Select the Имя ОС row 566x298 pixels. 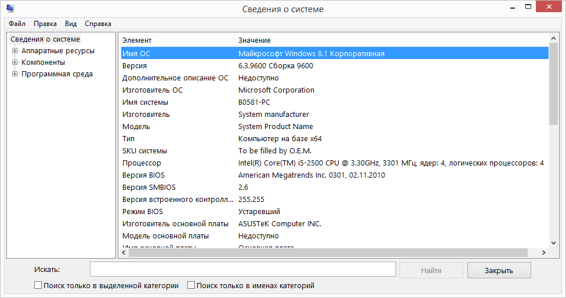pyautogui.click(x=335, y=53)
